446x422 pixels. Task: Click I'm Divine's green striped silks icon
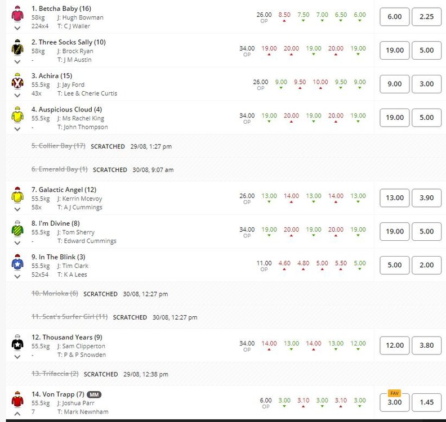17,229
